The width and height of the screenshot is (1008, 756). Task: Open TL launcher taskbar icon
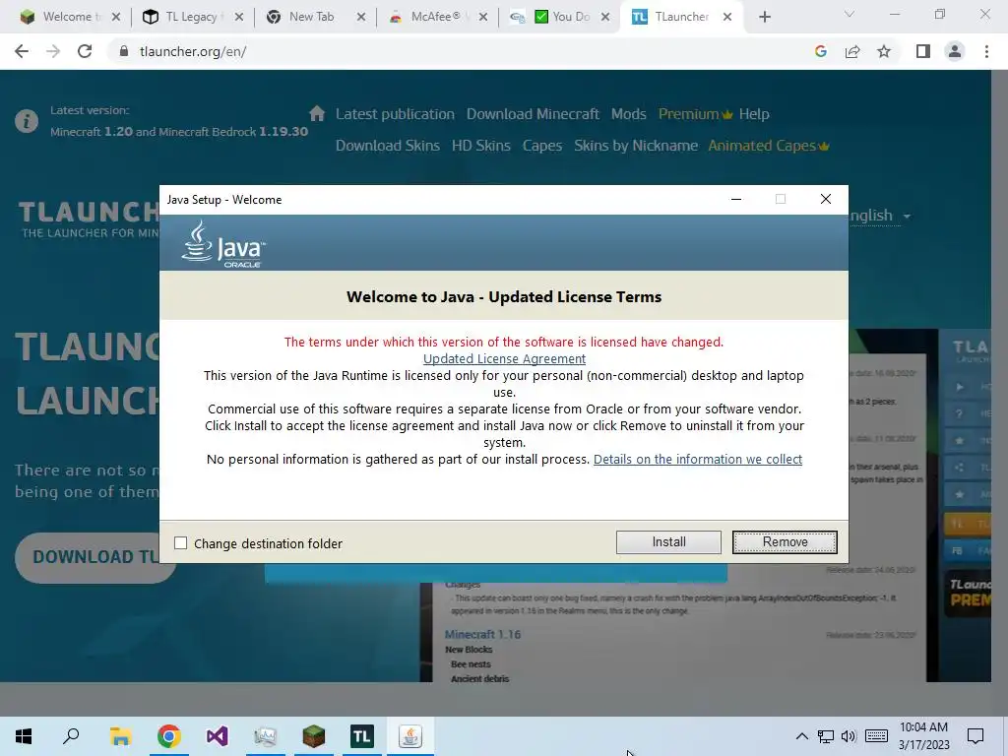click(362, 736)
